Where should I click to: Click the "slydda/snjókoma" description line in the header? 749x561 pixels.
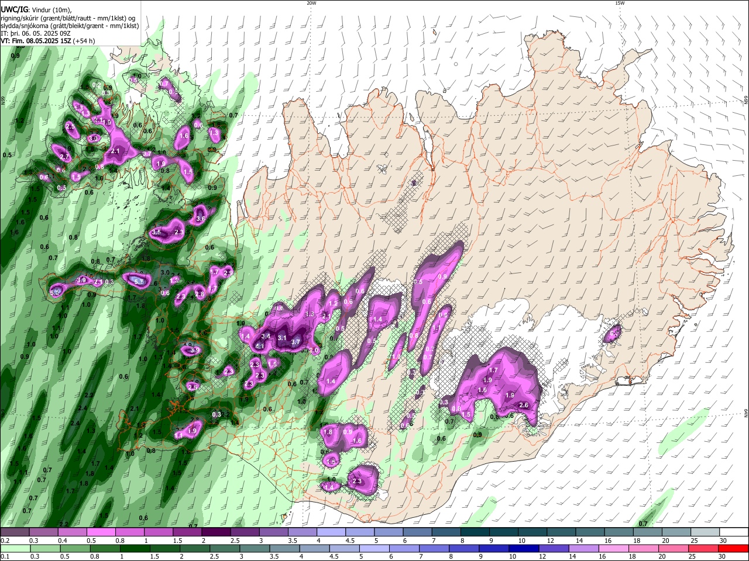[x=70, y=26]
